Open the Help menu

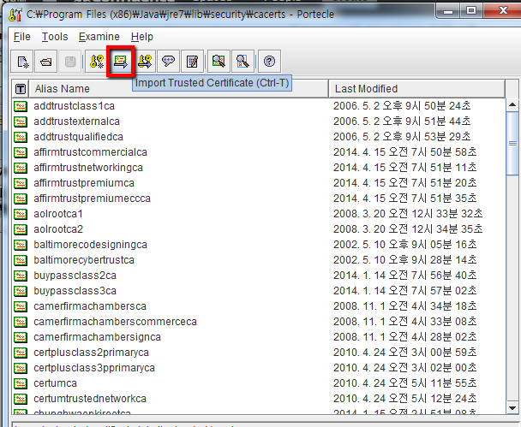pyautogui.click(x=142, y=37)
